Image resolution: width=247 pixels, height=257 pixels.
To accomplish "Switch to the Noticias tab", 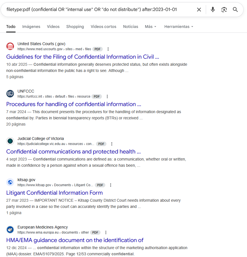I will point(130,27).
